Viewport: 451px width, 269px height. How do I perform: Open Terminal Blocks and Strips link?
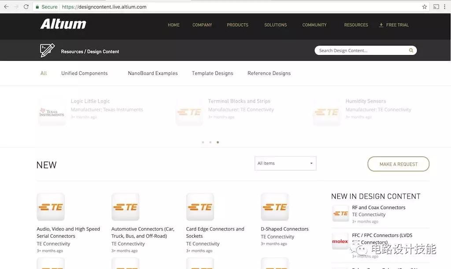(239, 101)
